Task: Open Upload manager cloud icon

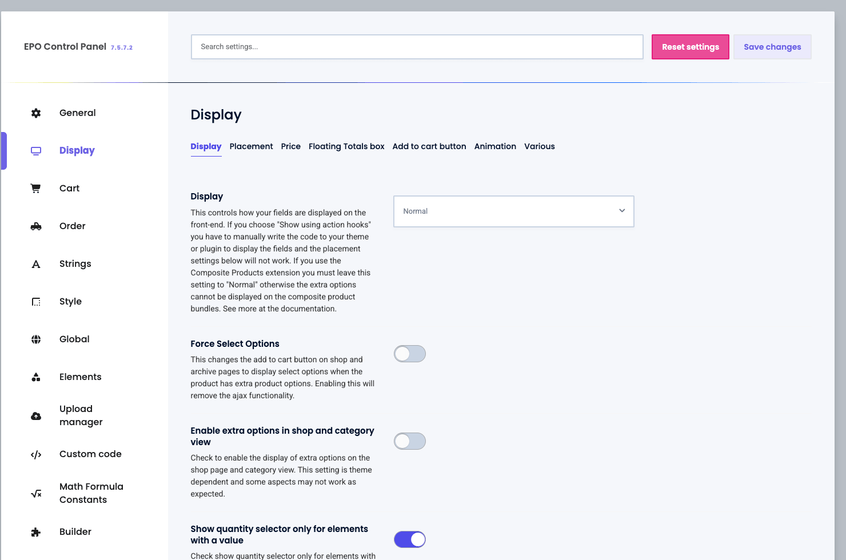Action: click(x=36, y=416)
